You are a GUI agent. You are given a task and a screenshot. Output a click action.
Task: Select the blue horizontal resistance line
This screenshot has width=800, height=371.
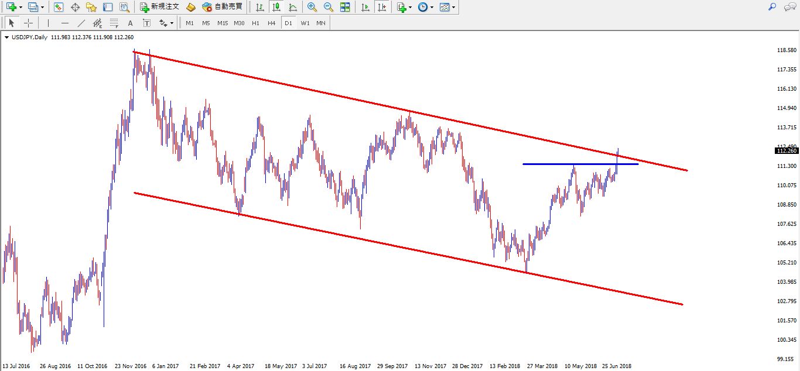click(x=580, y=164)
